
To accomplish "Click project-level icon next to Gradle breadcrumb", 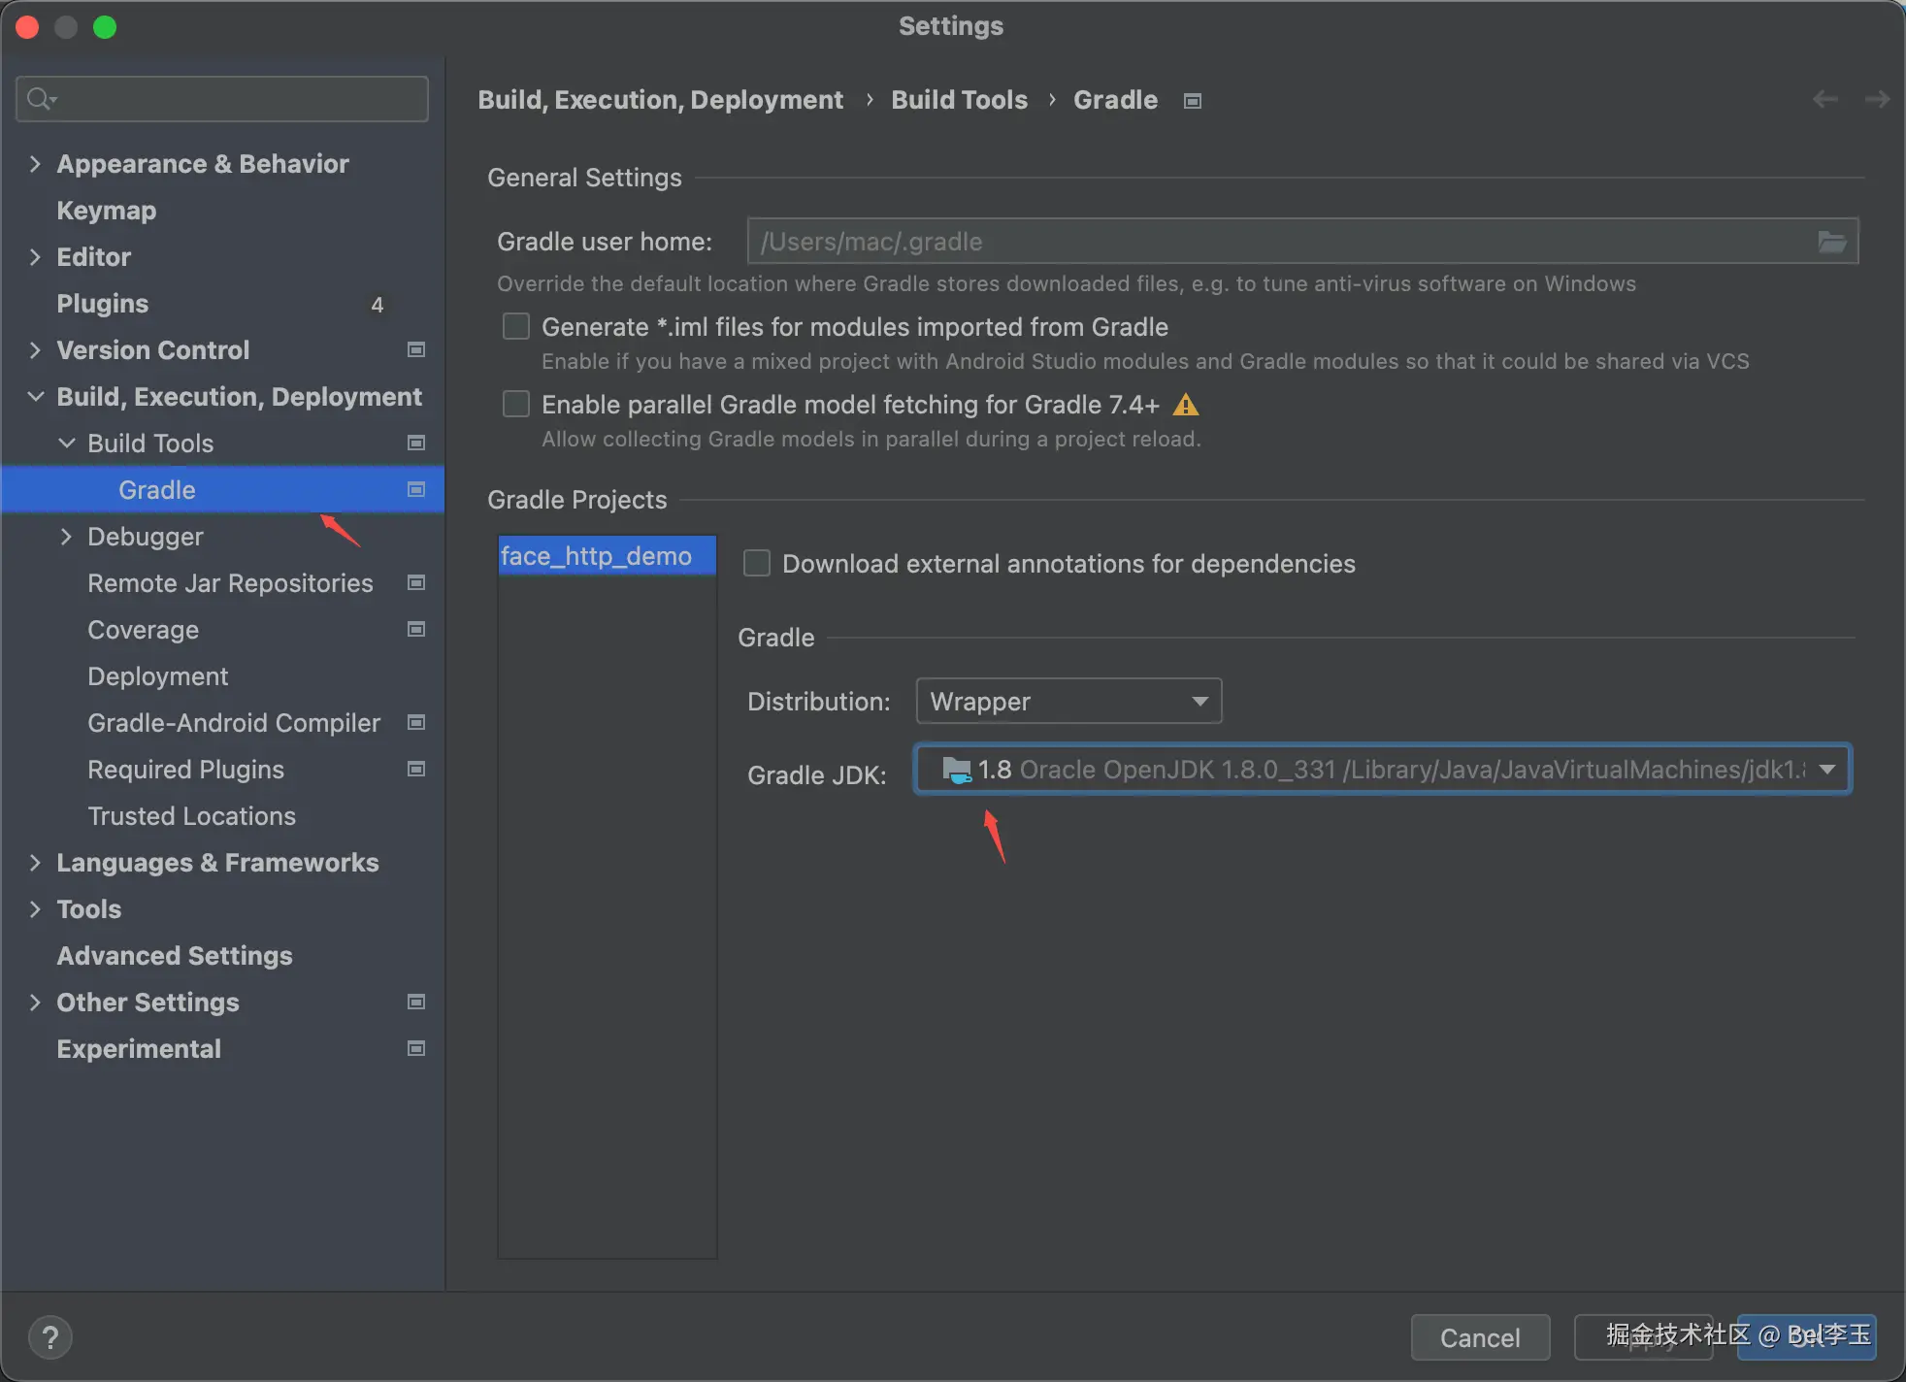I will (x=1193, y=101).
